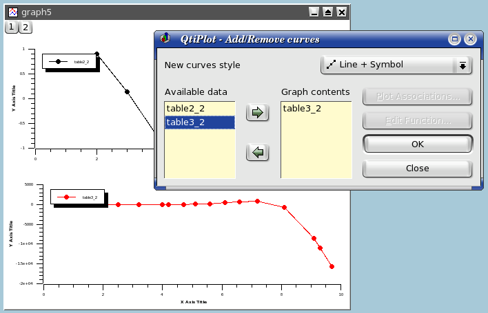This screenshot has height=313, width=488.
Task: Click the table3_2 legend in lower graph
Action: coord(77,197)
